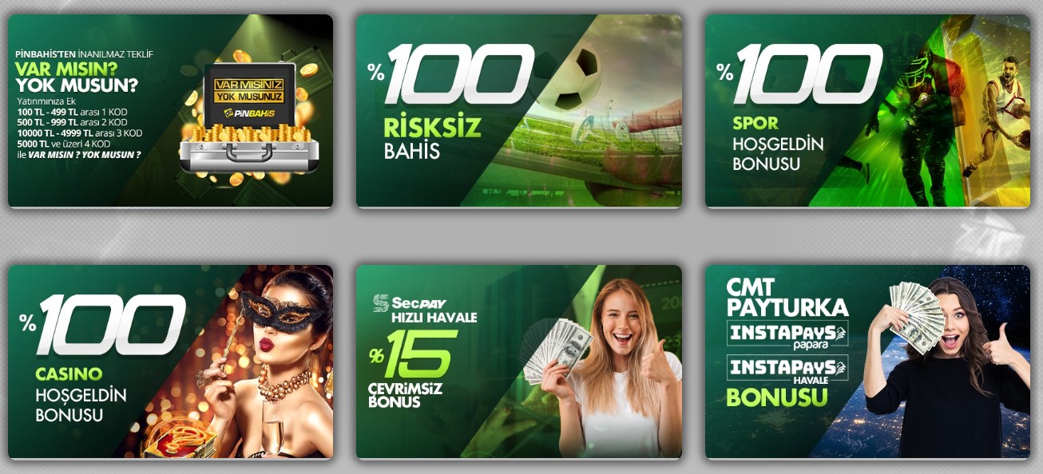Click the green "BONUSU" text under Instapays
This screenshot has height=474, width=1043.
coord(776,397)
